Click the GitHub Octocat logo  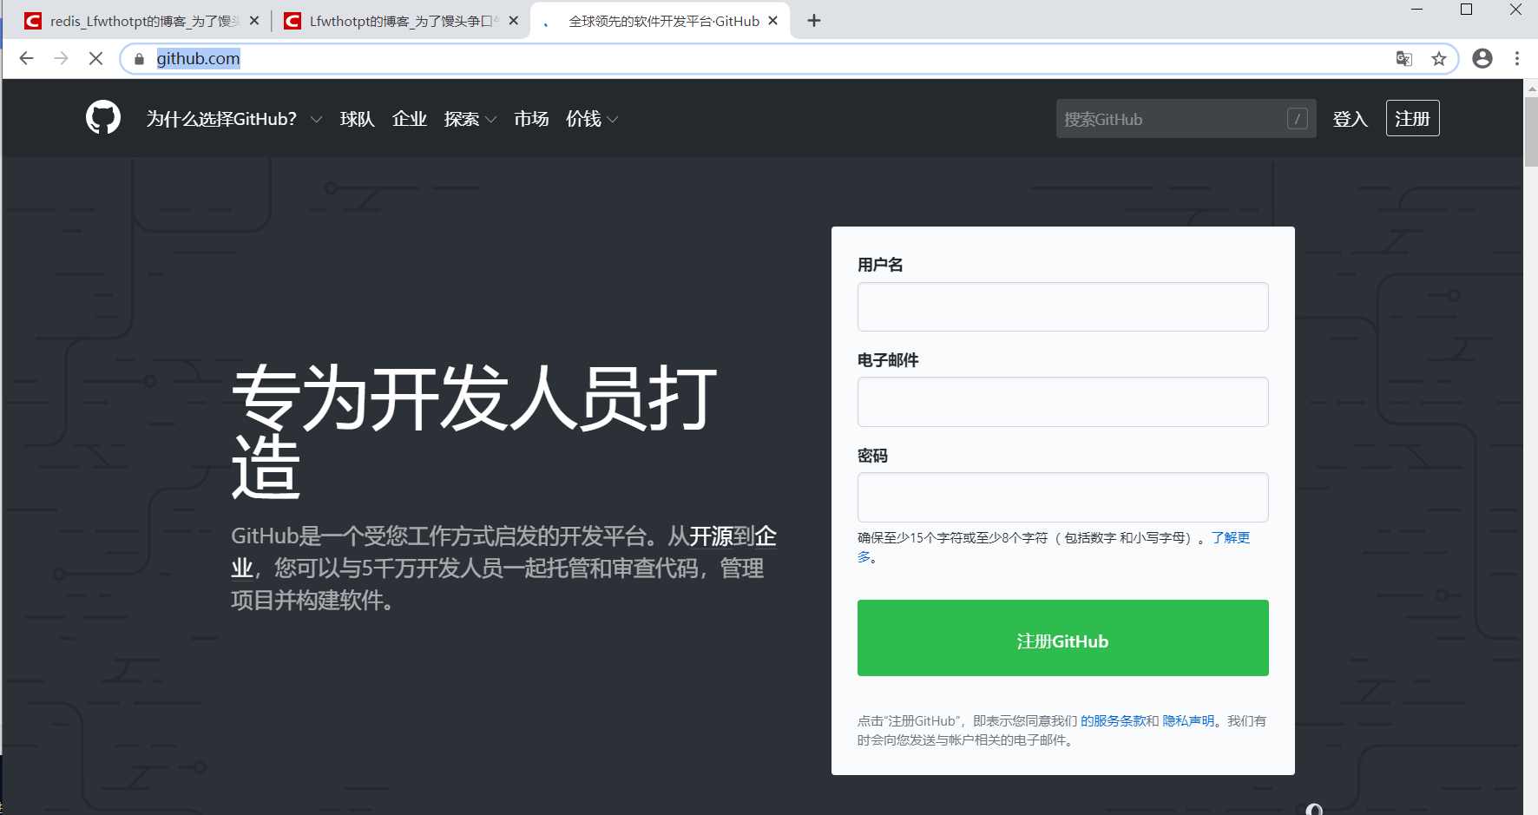coord(103,117)
